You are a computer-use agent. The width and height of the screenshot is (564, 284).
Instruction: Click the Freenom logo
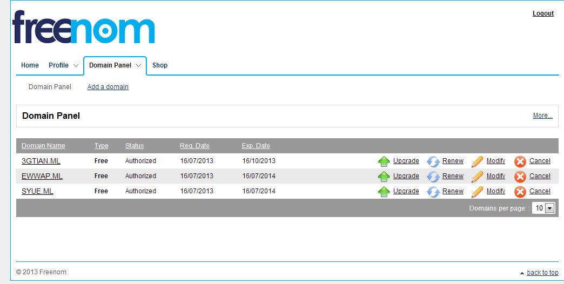(x=84, y=27)
